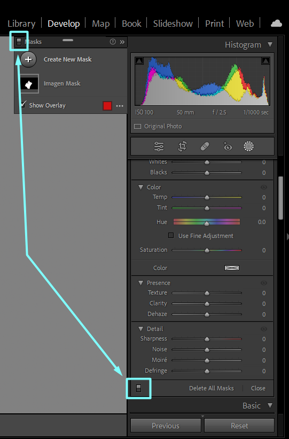Collapse the Basic panel triangle
The height and width of the screenshot is (439, 289).
270,405
